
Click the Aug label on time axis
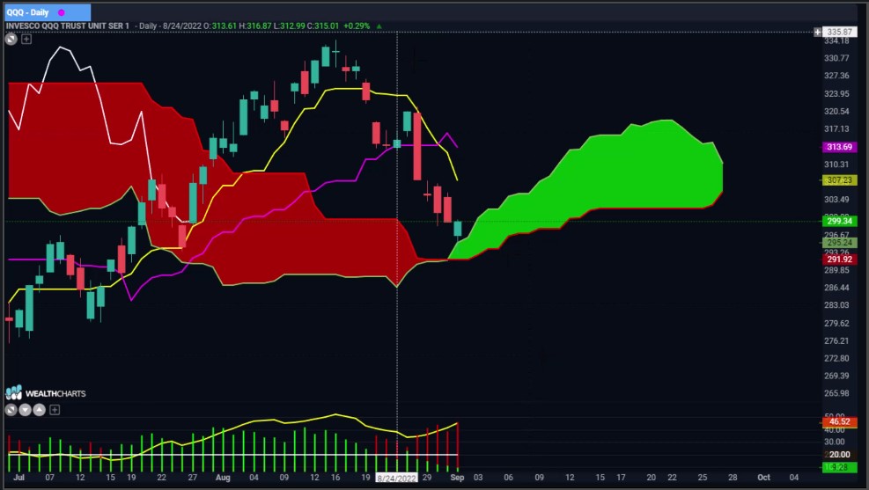pos(223,478)
